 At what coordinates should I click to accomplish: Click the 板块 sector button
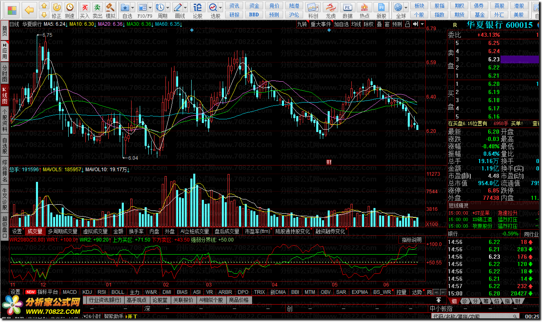419,6
